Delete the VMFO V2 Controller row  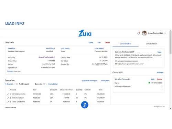tap(10, 94)
